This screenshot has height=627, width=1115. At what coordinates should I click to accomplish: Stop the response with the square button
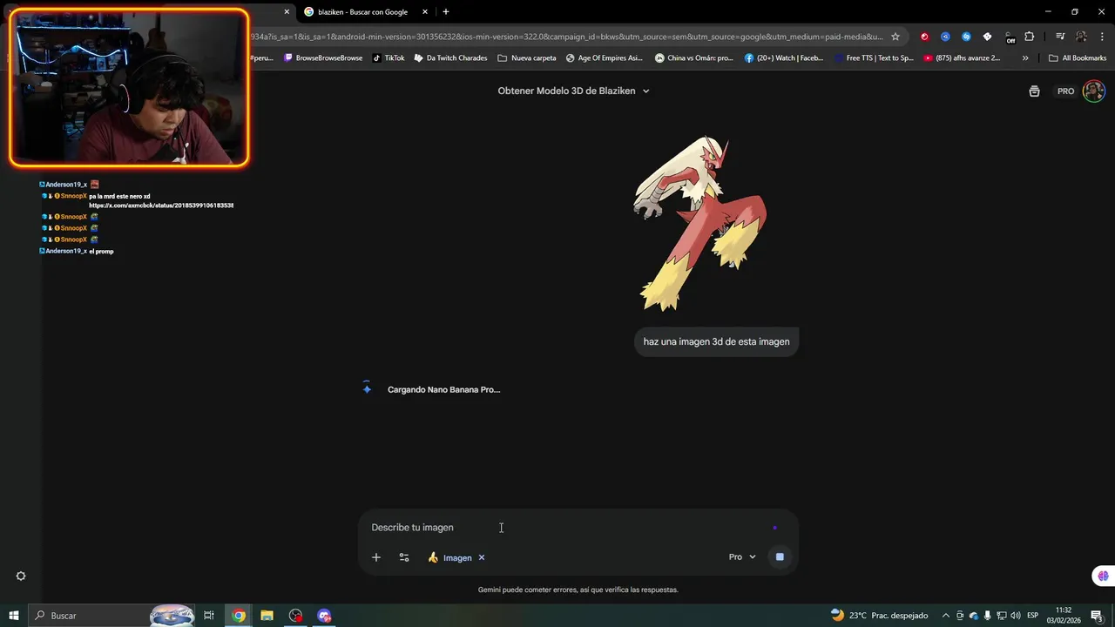pyautogui.click(x=780, y=557)
